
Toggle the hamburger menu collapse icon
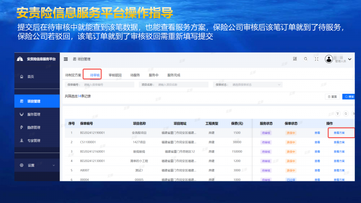[66, 59]
